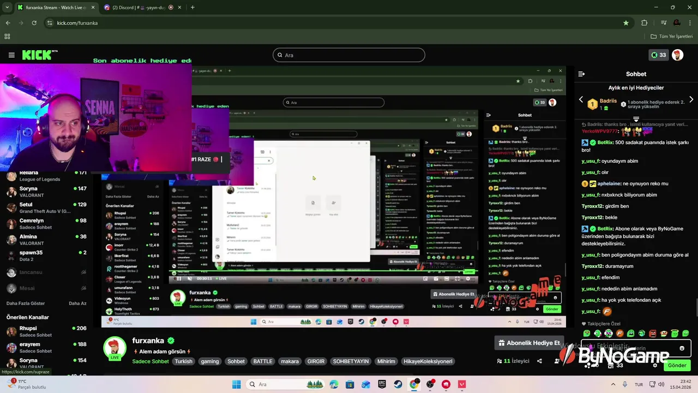Launch Steam from the taskbar
The height and width of the screenshot is (393, 698).
pyautogui.click(x=398, y=384)
